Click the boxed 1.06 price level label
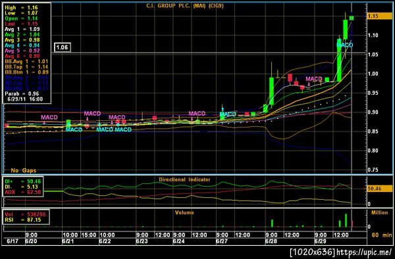 [x=63, y=47]
